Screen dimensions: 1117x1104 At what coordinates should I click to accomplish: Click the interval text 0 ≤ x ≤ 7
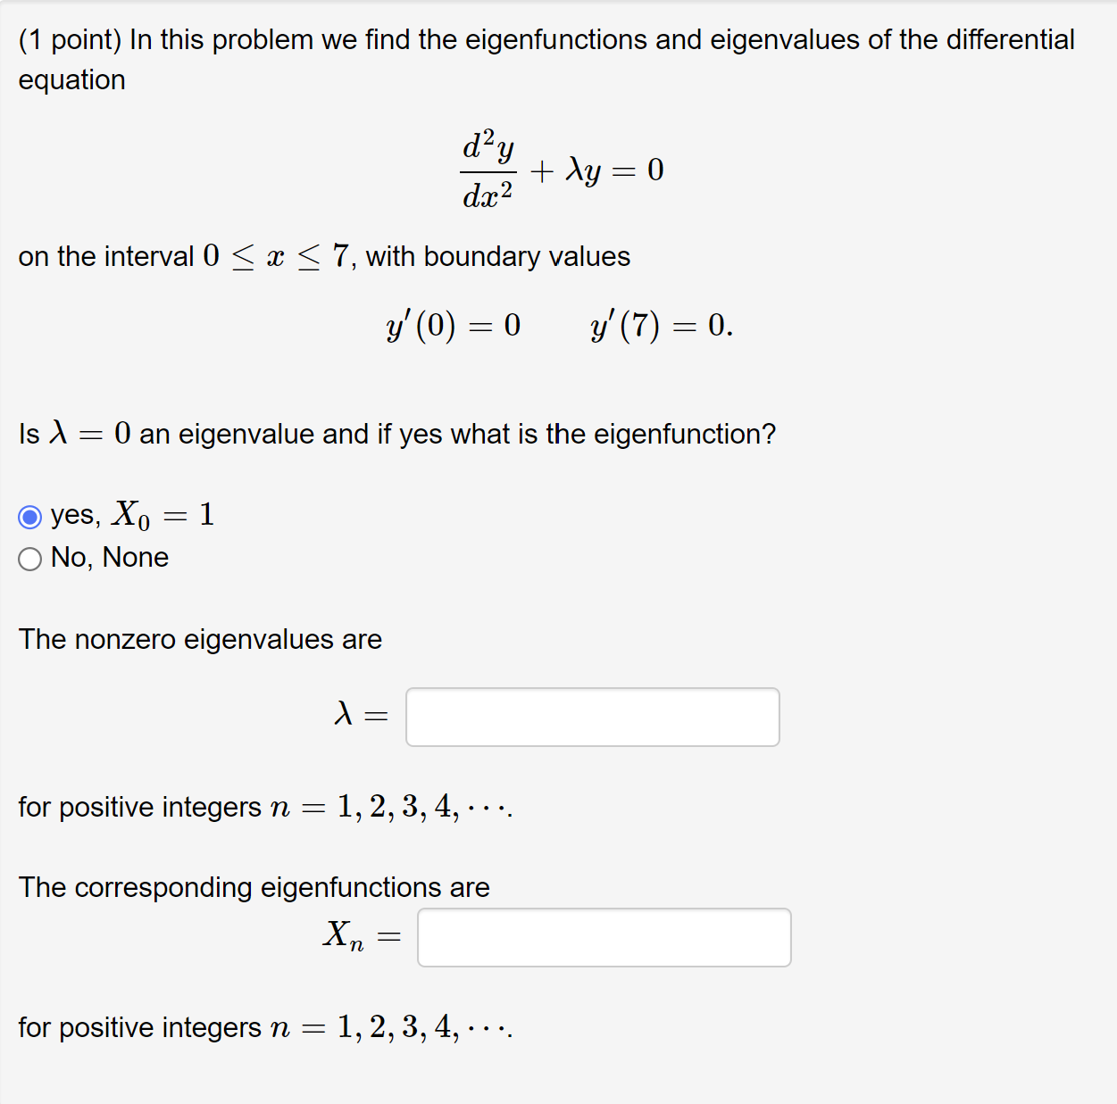pyautogui.click(x=271, y=256)
